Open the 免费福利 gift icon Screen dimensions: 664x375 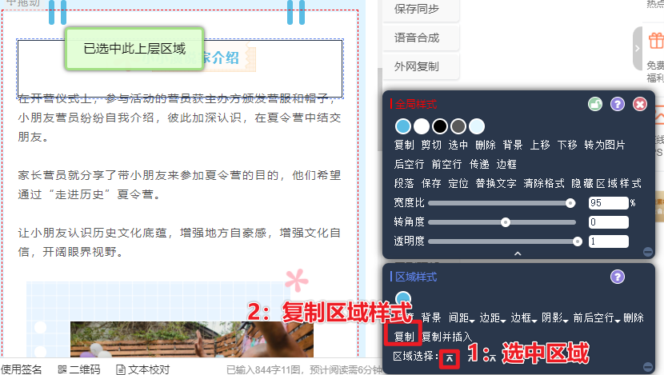coord(656,41)
